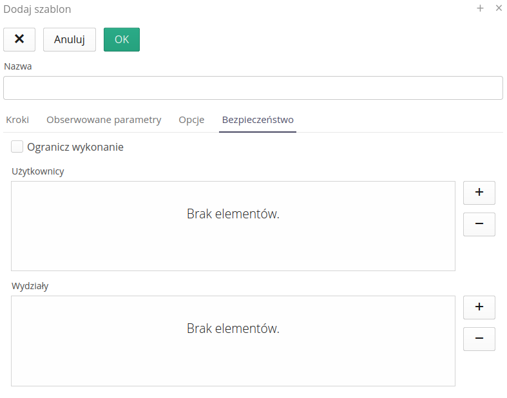Click the Dodaj szablon dialog title
The width and height of the screenshot is (507, 398).
(37, 9)
